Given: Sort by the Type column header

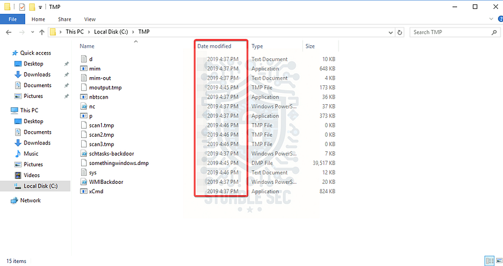Looking at the screenshot, I should (257, 46).
